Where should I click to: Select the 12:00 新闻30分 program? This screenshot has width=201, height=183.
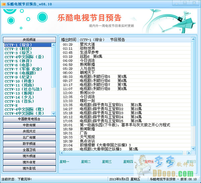click(x=125, y=93)
